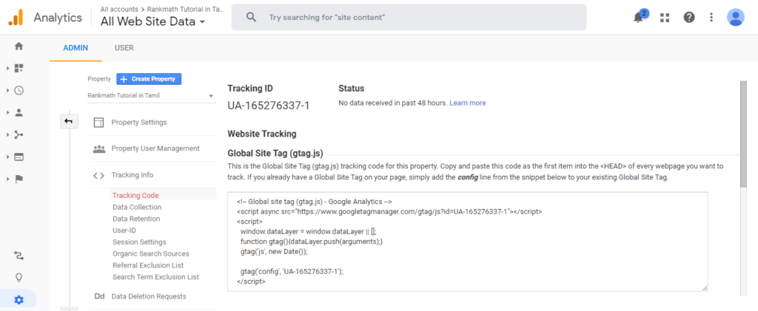Select User-ID menu item
The image size is (758, 311).
(124, 230)
